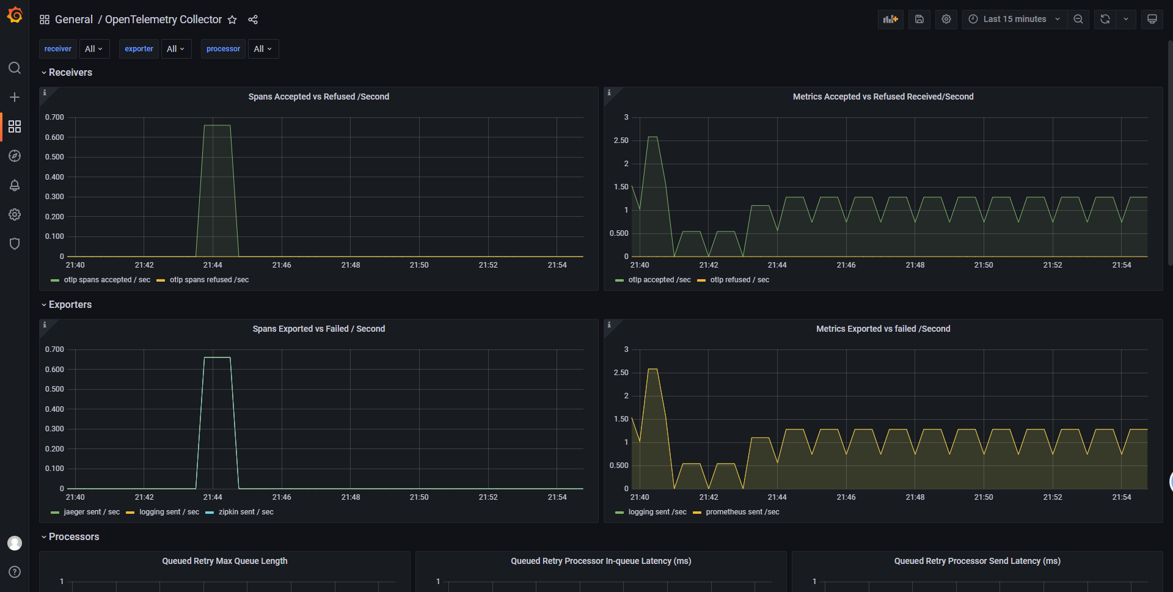Open the Explore compass icon
This screenshot has width=1173, height=592.
pos(15,156)
